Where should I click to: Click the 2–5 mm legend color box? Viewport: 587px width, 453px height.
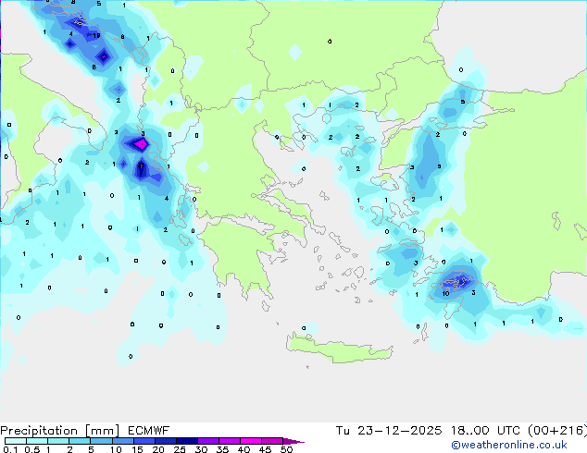click(80, 441)
